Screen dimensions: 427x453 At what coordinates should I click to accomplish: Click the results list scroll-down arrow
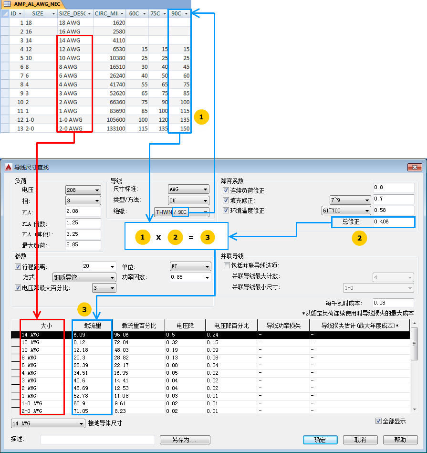pos(414,410)
